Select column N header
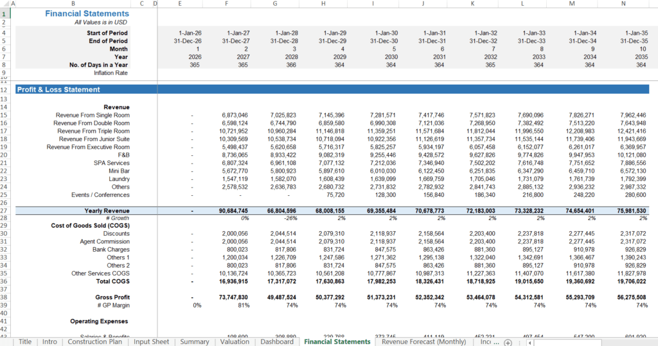The height and width of the screenshot is (346, 658). pos(623,4)
